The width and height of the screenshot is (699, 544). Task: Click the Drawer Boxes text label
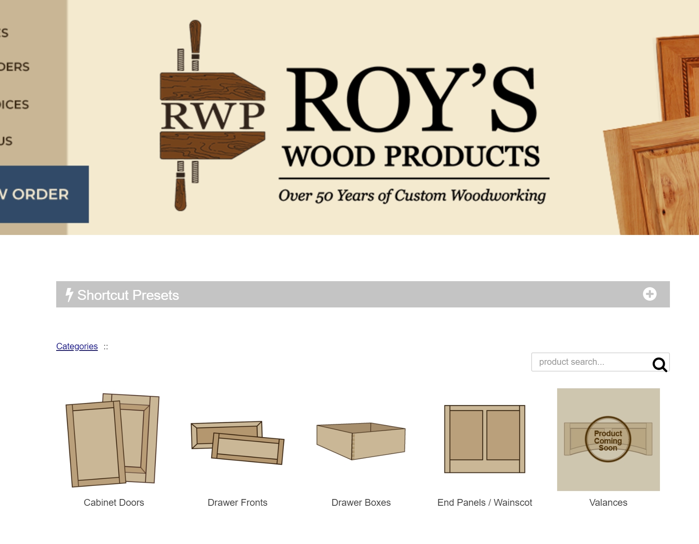[361, 503]
